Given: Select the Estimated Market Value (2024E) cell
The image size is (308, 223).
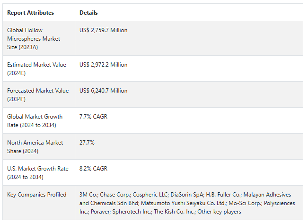Looking at the screenshot, I should (36, 69).
